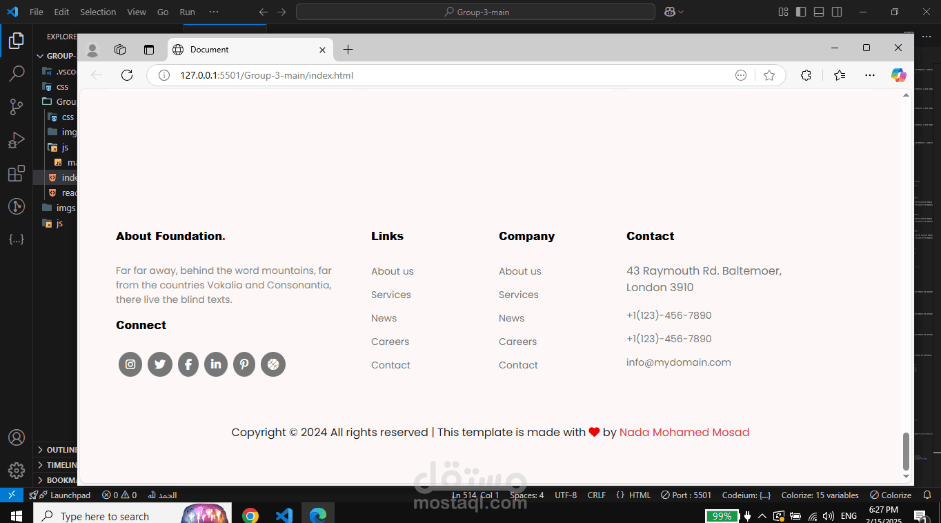Open the Workspaces icon in Edge
Viewport: 941px width, 523px height.
(x=120, y=50)
